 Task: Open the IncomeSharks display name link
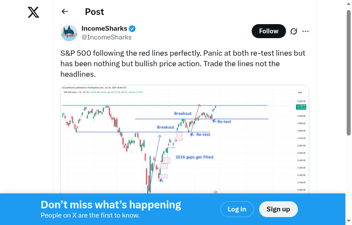[x=104, y=29]
